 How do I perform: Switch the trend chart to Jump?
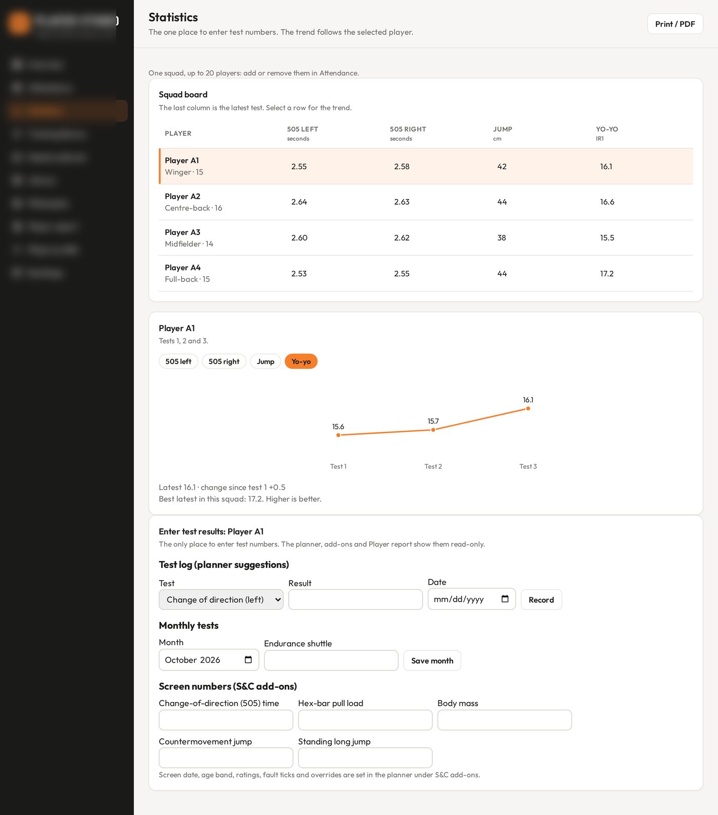tap(266, 362)
